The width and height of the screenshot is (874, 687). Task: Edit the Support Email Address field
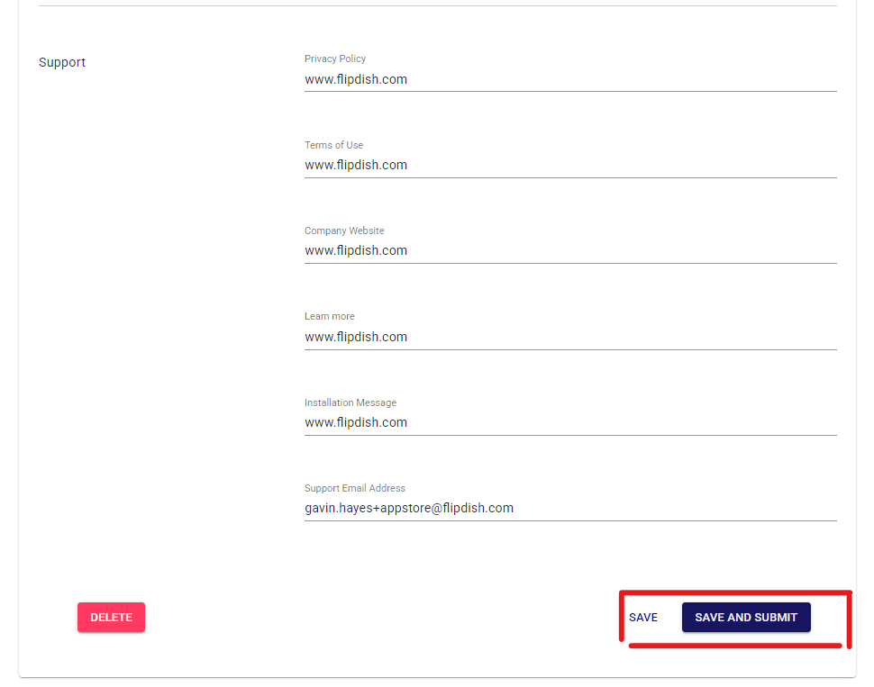pyautogui.click(x=570, y=509)
